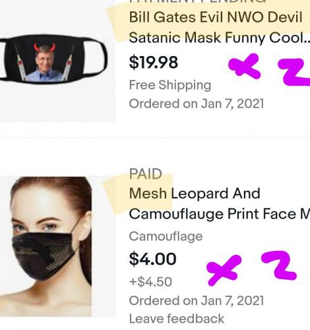The height and width of the screenshot is (330, 310).
Task: Click the $4.00 price
Action: click(153, 259)
